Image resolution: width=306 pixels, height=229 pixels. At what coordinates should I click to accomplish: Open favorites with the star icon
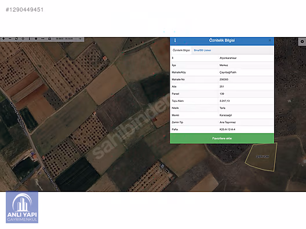point(36,39)
